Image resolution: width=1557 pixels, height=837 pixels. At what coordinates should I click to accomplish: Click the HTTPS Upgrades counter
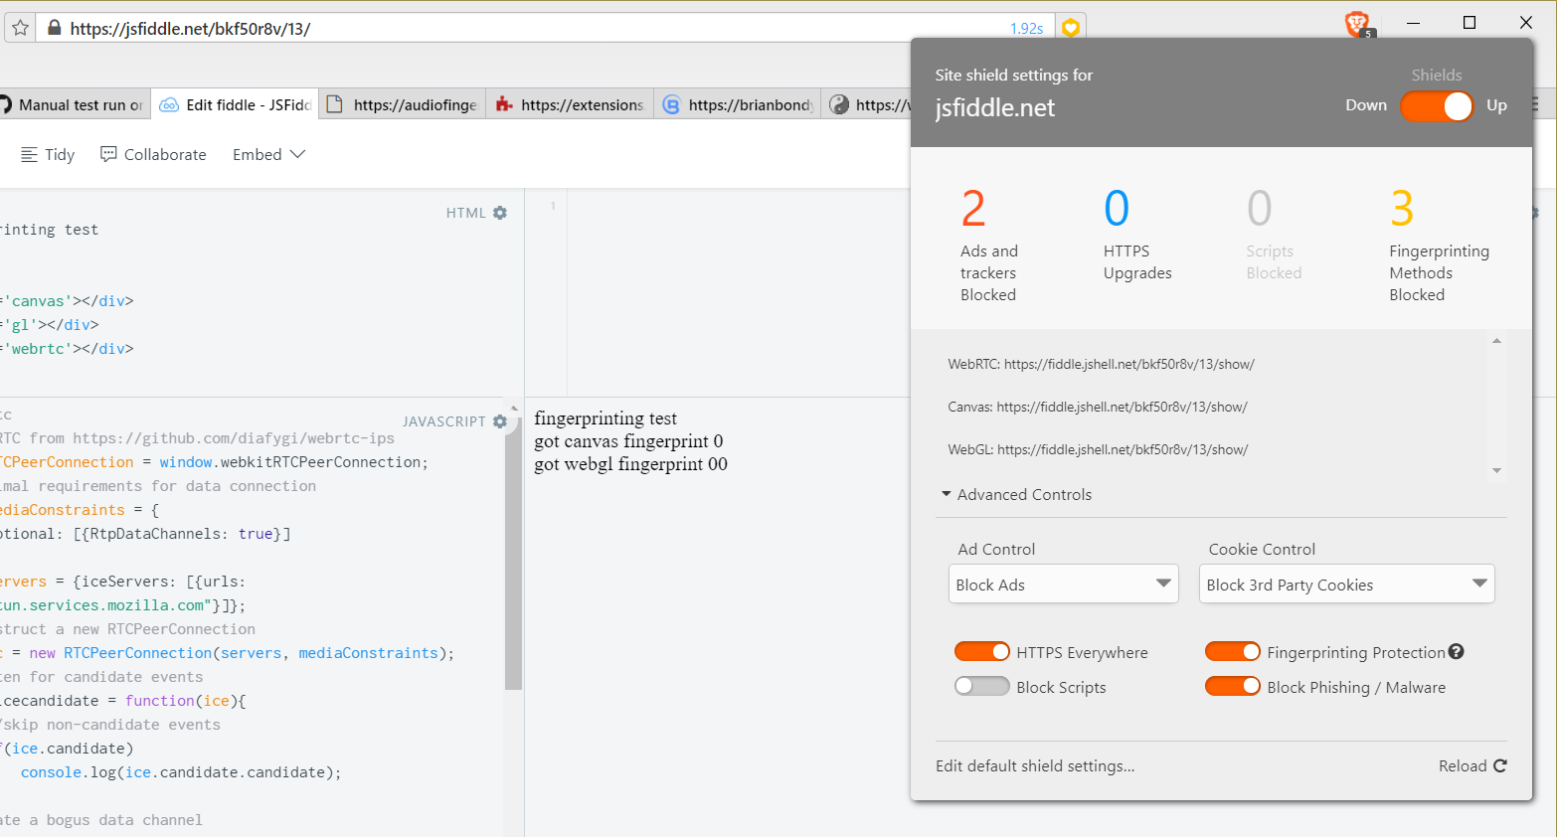[1137, 235]
